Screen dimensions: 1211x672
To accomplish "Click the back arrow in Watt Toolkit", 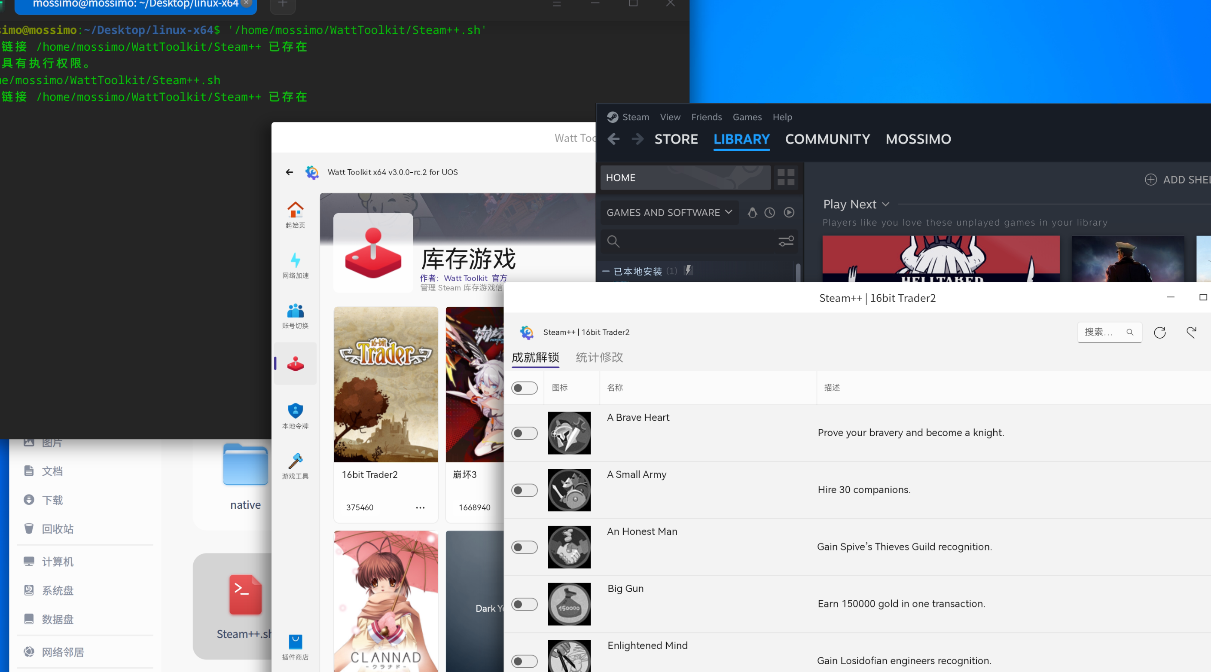I will 289,172.
